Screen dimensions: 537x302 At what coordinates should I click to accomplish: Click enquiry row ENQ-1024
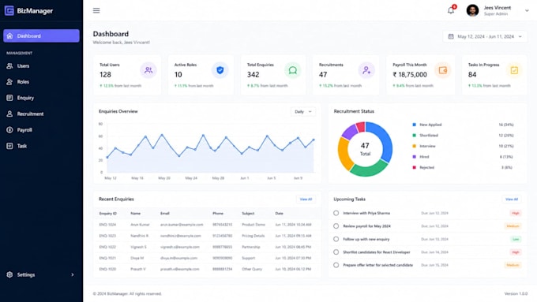click(207, 225)
